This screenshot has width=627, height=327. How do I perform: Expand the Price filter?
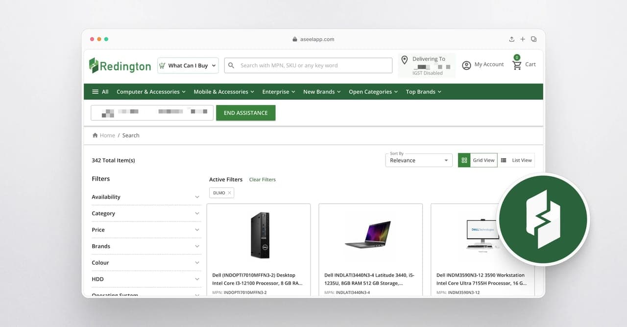pos(146,230)
